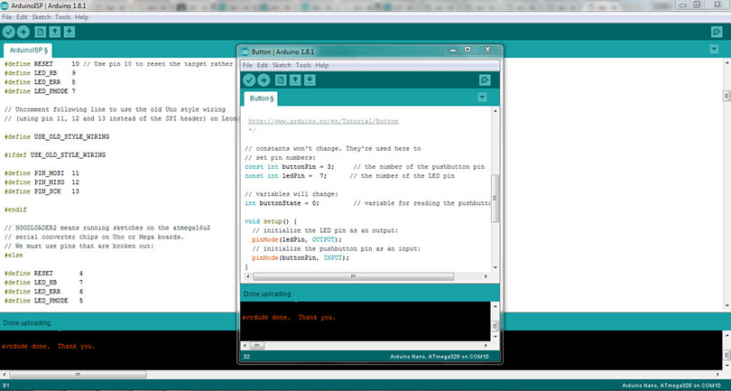
Task: Open tab dropdown menu in ArduinoISP window
Action: pyautogui.click(x=714, y=49)
